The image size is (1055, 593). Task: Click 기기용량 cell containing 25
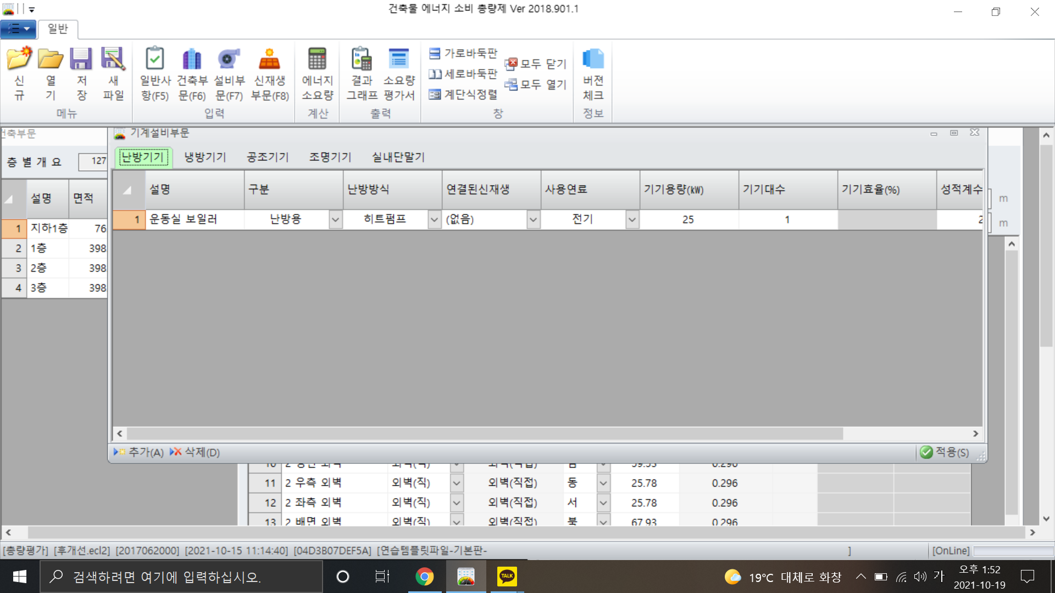coord(688,220)
